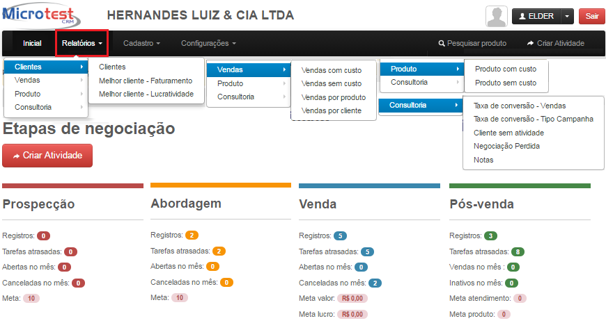
Task: Click the arrow icon on red Criar Atividade button
Action: pyautogui.click(x=16, y=156)
